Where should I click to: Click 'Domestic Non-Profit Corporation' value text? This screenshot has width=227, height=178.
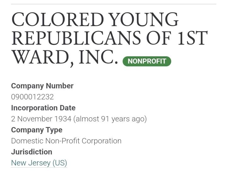[x=66, y=141]
